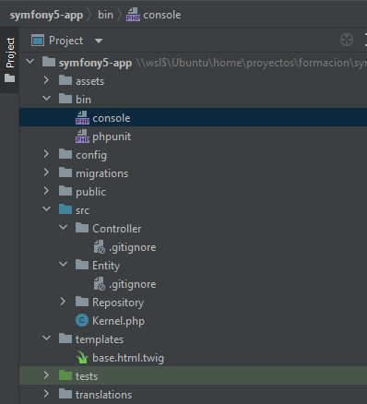Click the Repository folder icon
The image size is (367, 404).
click(x=82, y=302)
